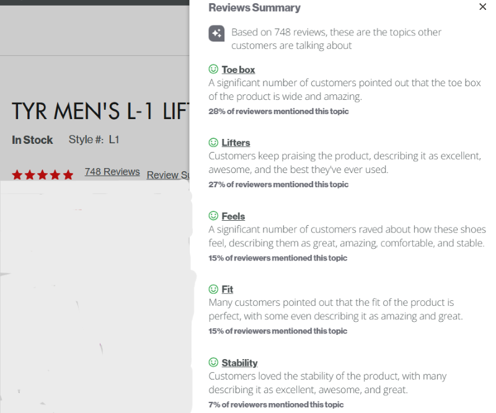The image size is (496, 413).
Task: Click the smiley icon beside Lifters
Action: pos(213,143)
